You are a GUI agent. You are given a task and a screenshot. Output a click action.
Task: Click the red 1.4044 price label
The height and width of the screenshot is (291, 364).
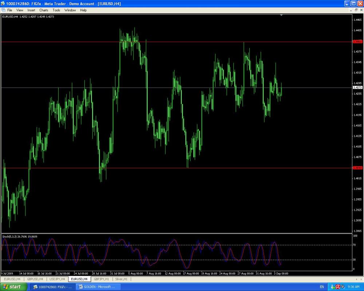point(357,168)
